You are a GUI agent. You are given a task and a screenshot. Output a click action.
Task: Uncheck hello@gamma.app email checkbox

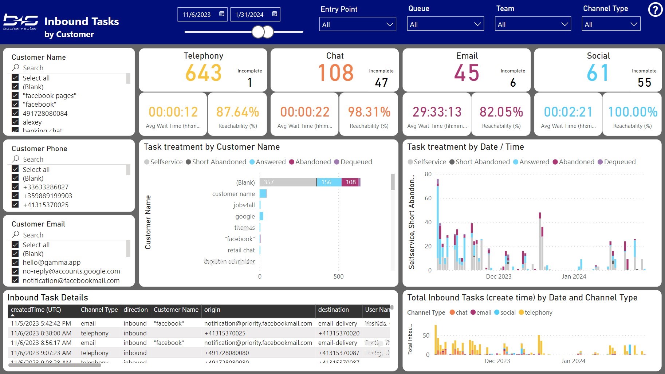(x=15, y=262)
